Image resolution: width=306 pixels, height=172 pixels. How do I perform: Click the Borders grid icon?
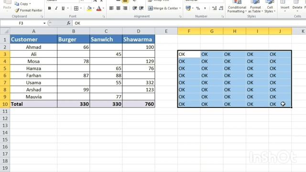point(76,9)
